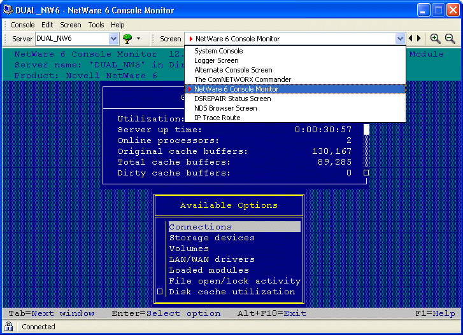Click the Server up time row

[234, 130]
